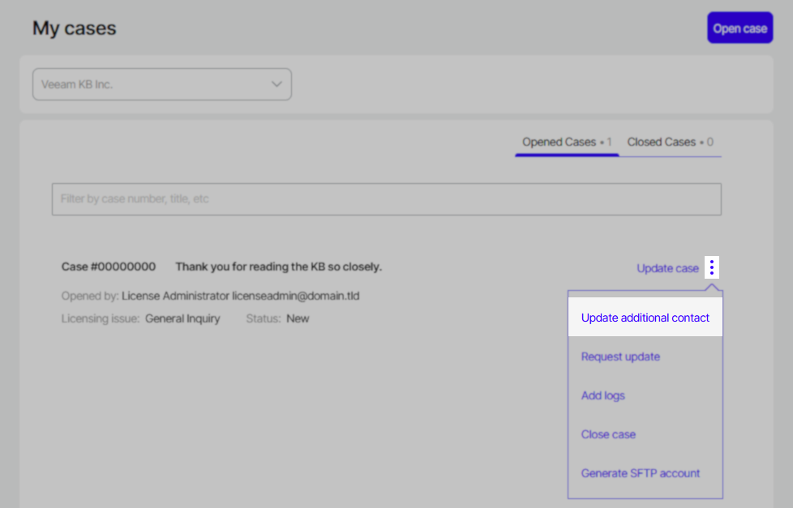Open Case #00000000 details

[108, 267]
